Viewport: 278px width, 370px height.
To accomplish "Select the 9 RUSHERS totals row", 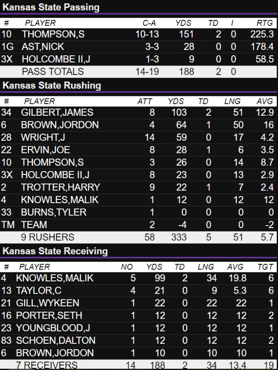I will (139, 237).
